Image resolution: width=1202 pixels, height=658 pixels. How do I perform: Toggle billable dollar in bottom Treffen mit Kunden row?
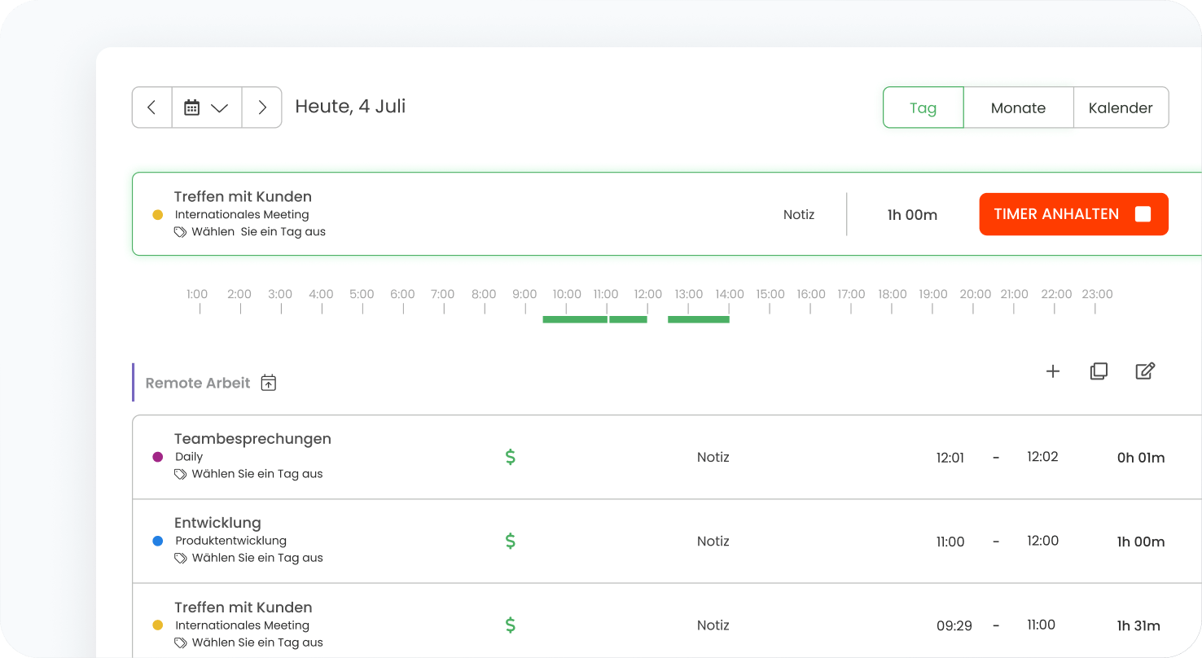coord(511,625)
